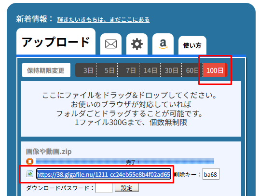Image resolution: width=259 pixels, height=196 pixels.
Task: Set retention period to 5日
Action: [x=107, y=70]
